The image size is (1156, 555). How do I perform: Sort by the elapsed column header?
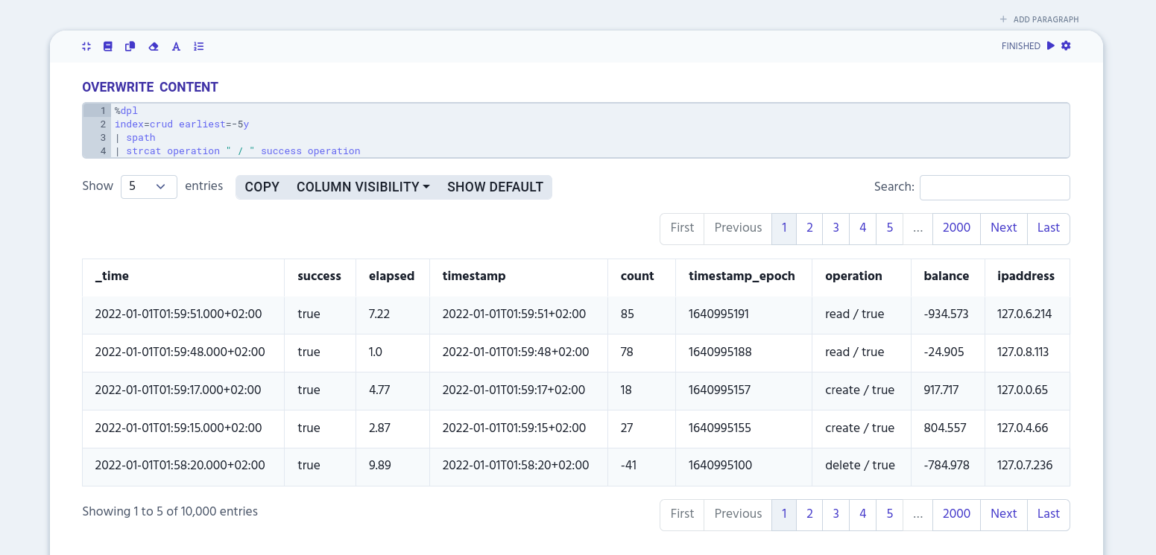(393, 276)
